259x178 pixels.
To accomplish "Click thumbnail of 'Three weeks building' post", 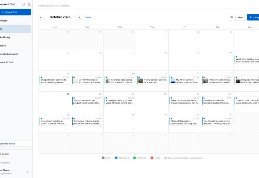I will coord(206,81).
